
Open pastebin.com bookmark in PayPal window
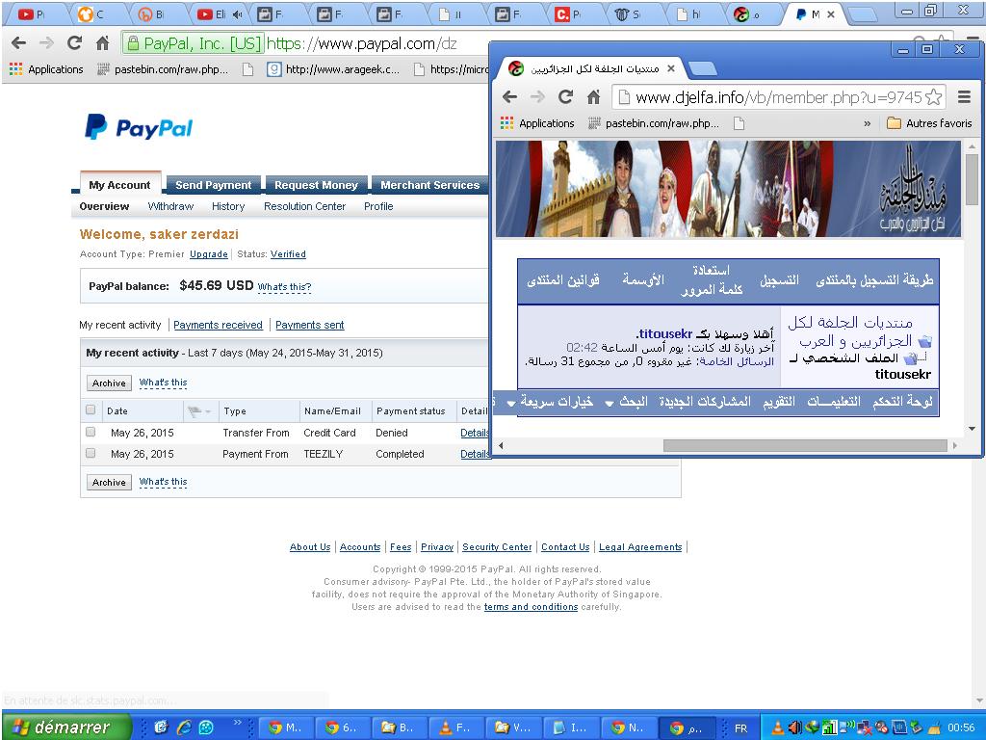(162, 69)
